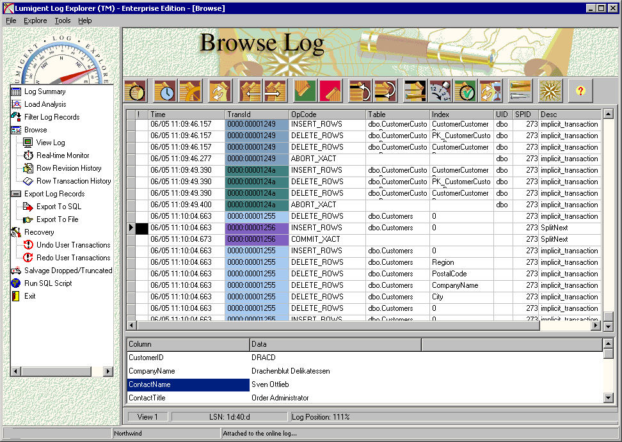
Task: Open Filter Log Records in the sidebar
Action: (x=52, y=117)
